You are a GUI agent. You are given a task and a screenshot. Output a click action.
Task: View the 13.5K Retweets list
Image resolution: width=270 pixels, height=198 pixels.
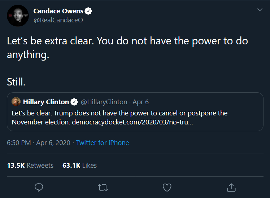pos(30,166)
